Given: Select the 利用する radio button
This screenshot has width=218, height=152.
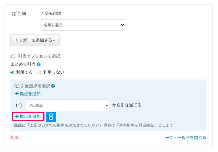Looking at the screenshot, I should click(x=12, y=72).
